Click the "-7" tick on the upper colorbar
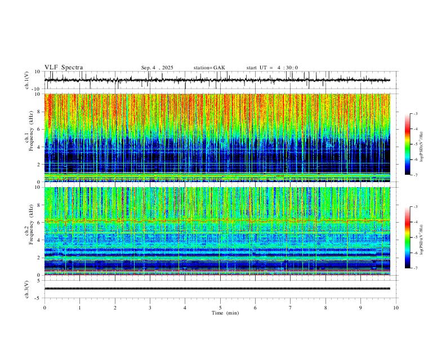The image size is (446, 345). tap(415, 175)
